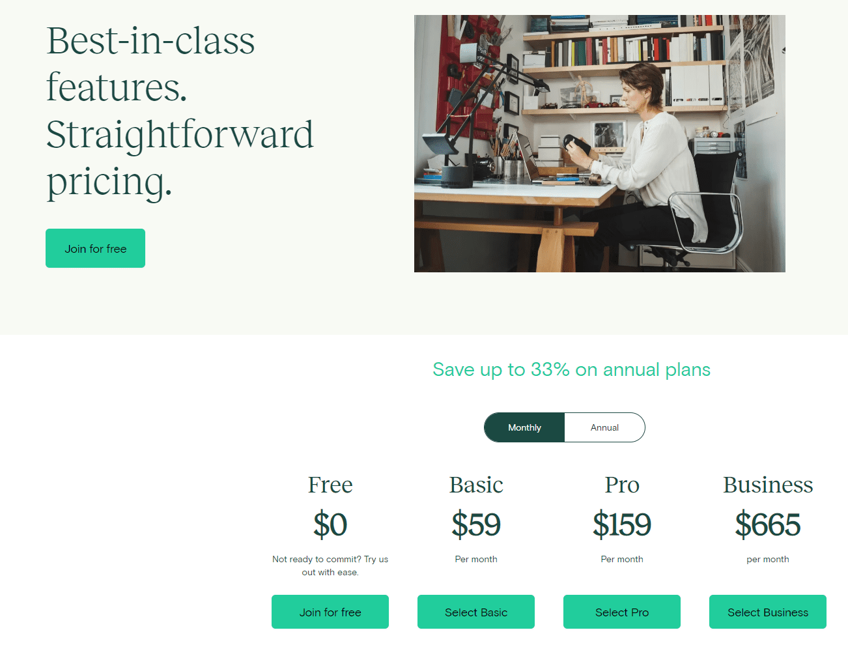Click the Basic plan heading
The height and width of the screenshot is (658, 848).
point(476,485)
